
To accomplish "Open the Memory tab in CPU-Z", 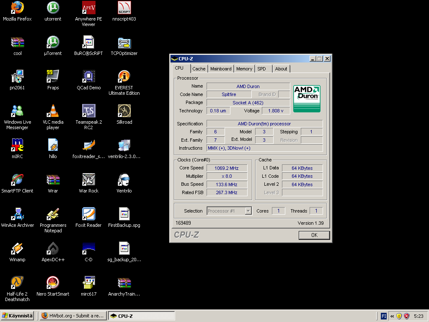I will pos(244,69).
